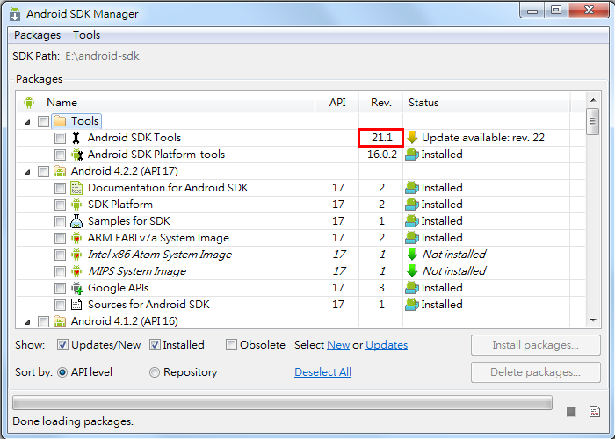Click the Android 4.1.2 folder icon
The image size is (615, 439).
(60, 321)
